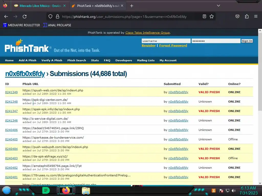The height and width of the screenshot is (196, 262).
Task: Close the Mercado Libre tab
Action: (64, 6)
